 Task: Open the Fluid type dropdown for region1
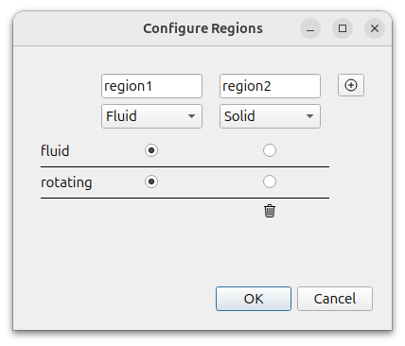(x=151, y=116)
